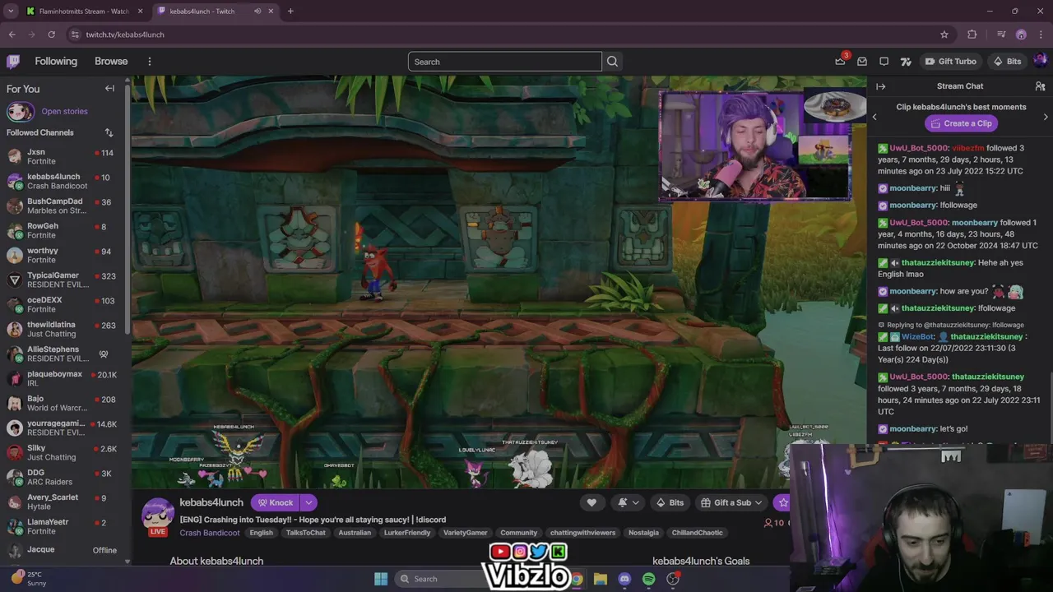Image resolution: width=1053 pixels, height=592 pixels.
Task: Open the Chrome extensions puzzle icon
Action: point(972,35)
